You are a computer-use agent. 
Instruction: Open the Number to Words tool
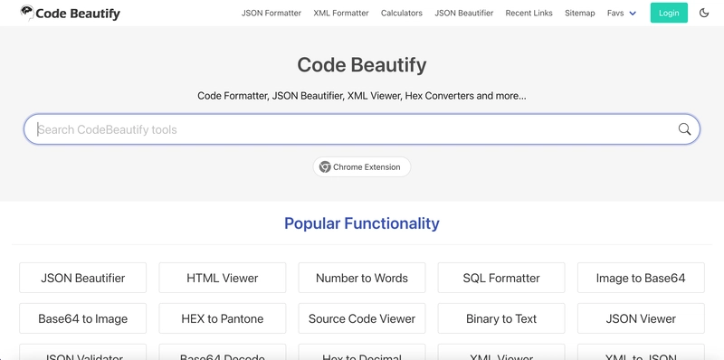point(361,278)
